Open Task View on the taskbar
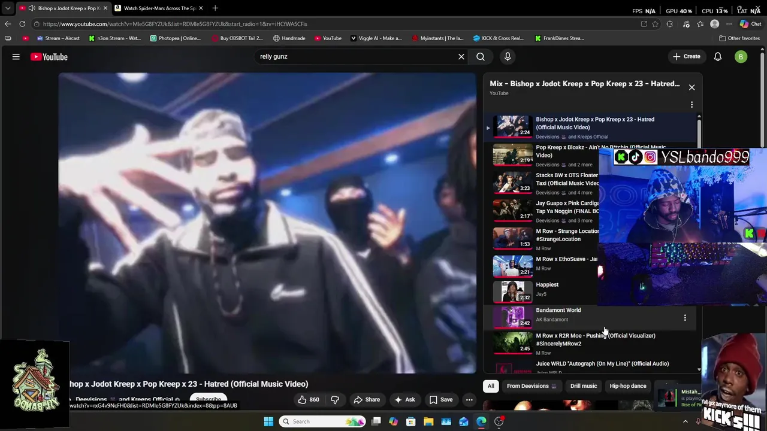 pyautogui.click(x=376, y=421)
